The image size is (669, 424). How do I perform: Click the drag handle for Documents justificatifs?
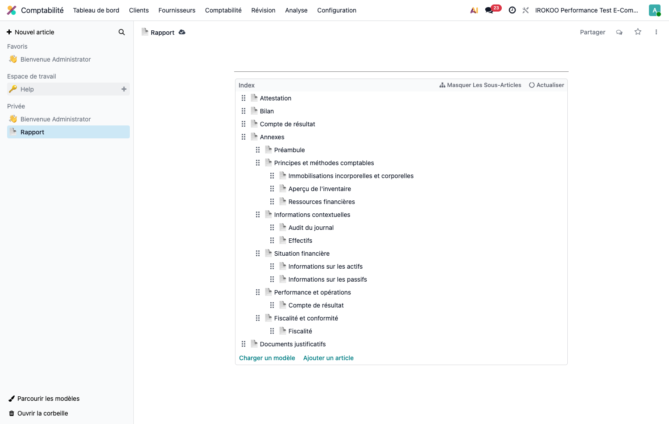click(x=244, y=344)
